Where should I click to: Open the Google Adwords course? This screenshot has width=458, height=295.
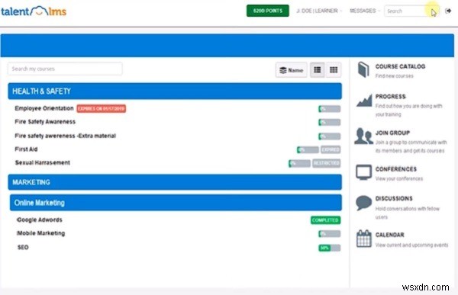(x=40, y=220)
